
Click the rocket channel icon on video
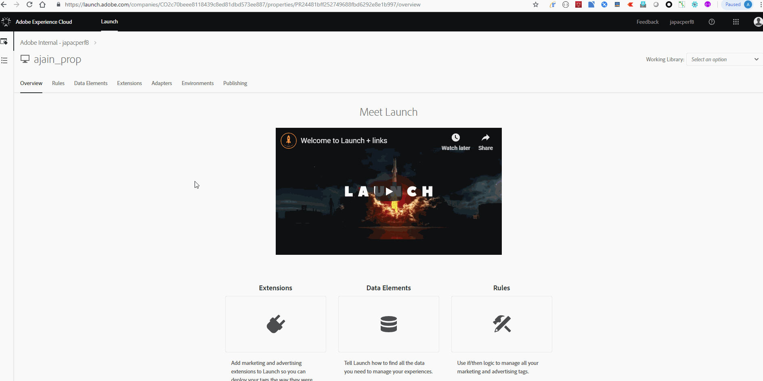[289, 141]
